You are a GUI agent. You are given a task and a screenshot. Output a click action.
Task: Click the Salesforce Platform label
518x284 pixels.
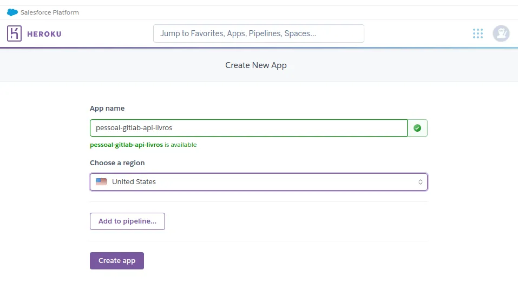click(x=50, y=12)
